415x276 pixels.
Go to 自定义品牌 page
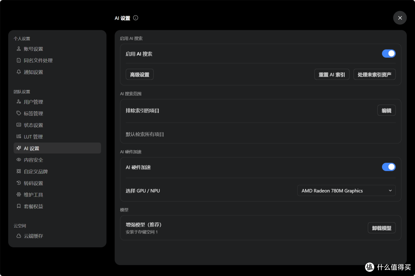click(57, 171)
